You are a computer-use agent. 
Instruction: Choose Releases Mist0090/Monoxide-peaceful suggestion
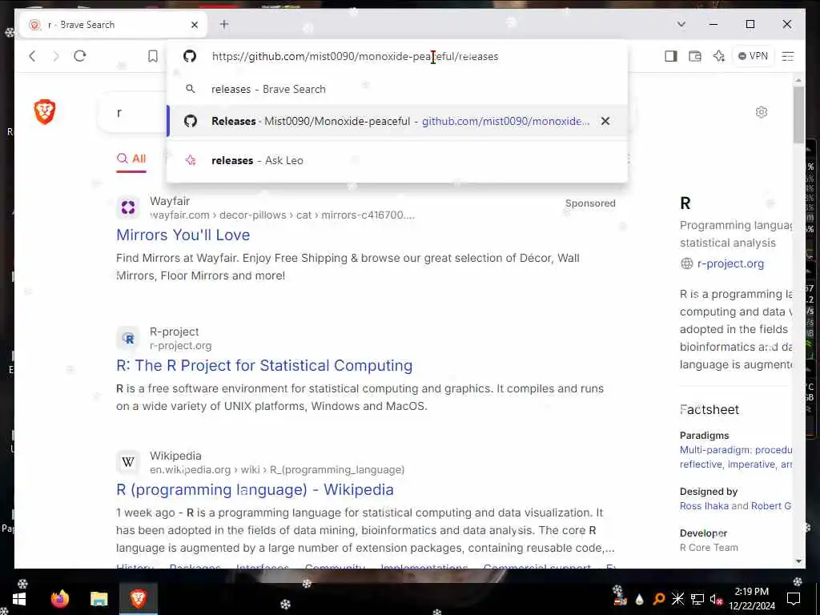click(397, 121)
